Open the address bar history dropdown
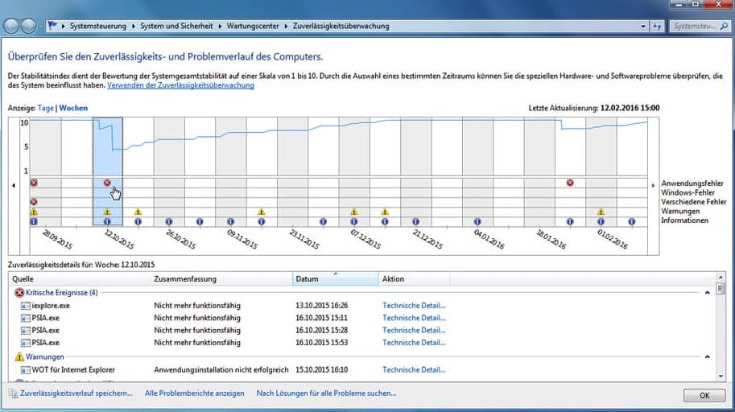Viewport: 735px width, 412px height. [x=643, y=26]
